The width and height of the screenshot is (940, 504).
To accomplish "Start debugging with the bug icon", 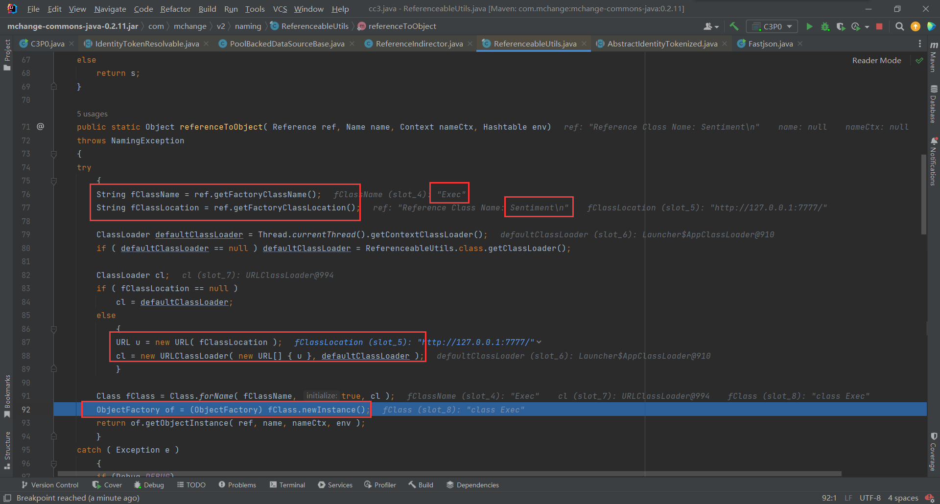I will tap(825, 26).
